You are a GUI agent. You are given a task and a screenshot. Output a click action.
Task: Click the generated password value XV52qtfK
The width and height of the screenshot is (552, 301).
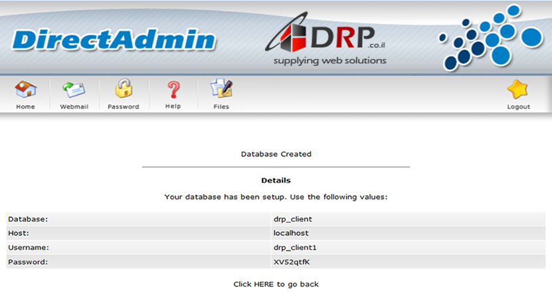[x=292, y=262]
